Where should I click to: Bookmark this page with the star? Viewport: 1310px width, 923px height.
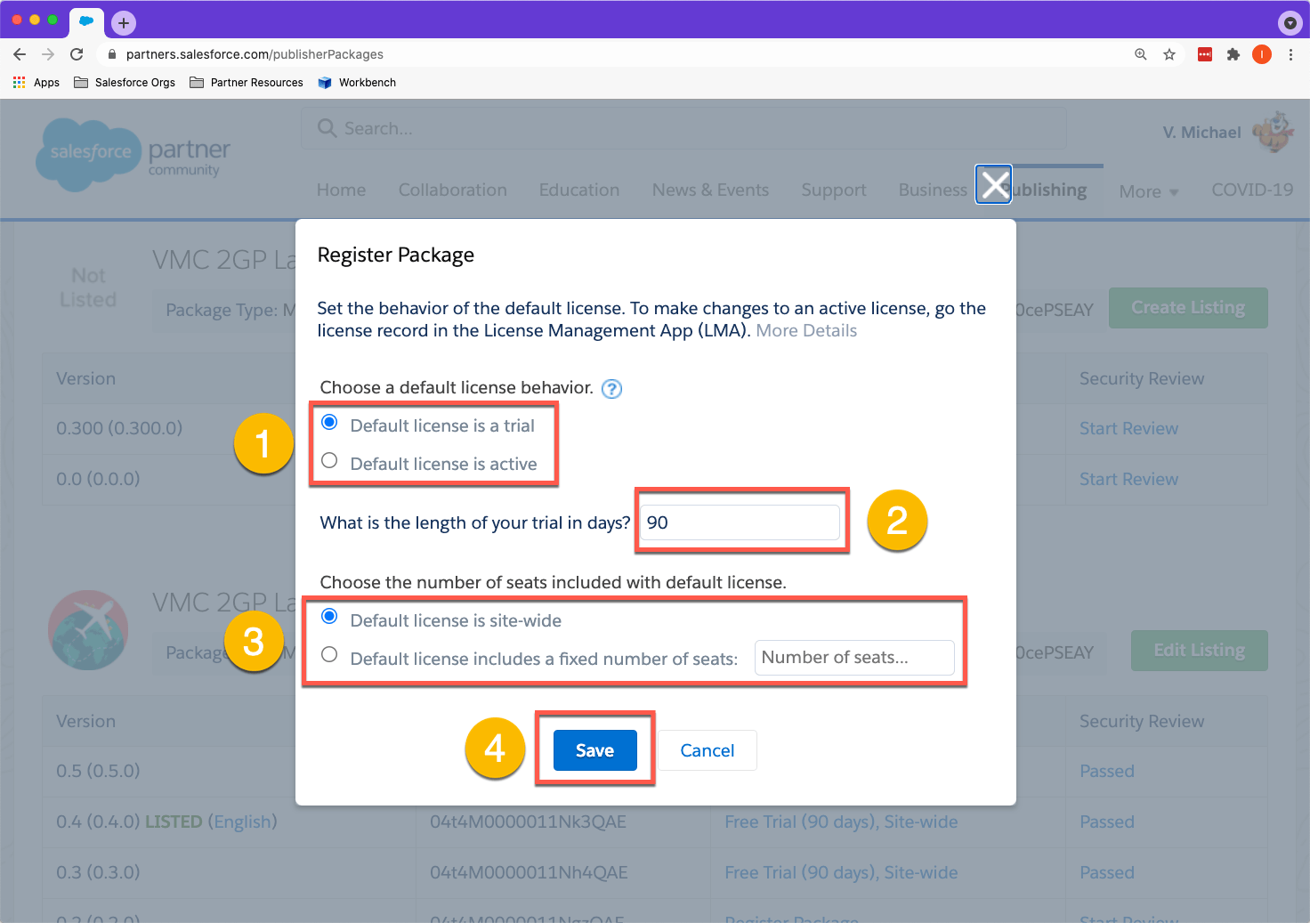[x=1169, y=54]
